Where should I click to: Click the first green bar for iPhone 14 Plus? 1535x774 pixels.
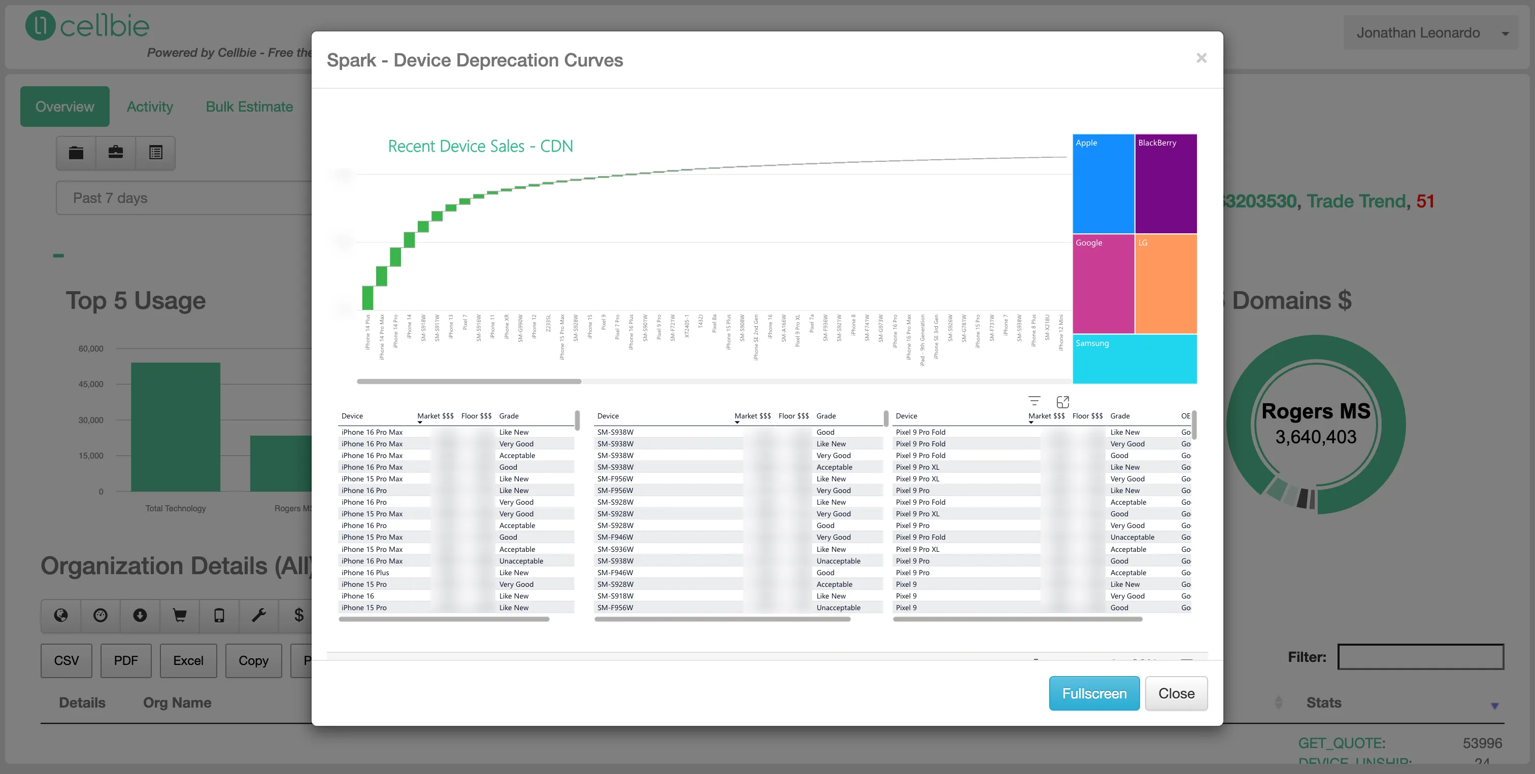pyautogui.click(x=368, y=298)
